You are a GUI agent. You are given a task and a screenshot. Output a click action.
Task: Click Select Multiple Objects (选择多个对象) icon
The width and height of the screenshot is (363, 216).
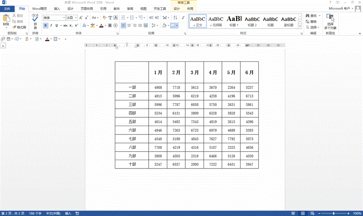pyautogui.click(x=331, y=21)
